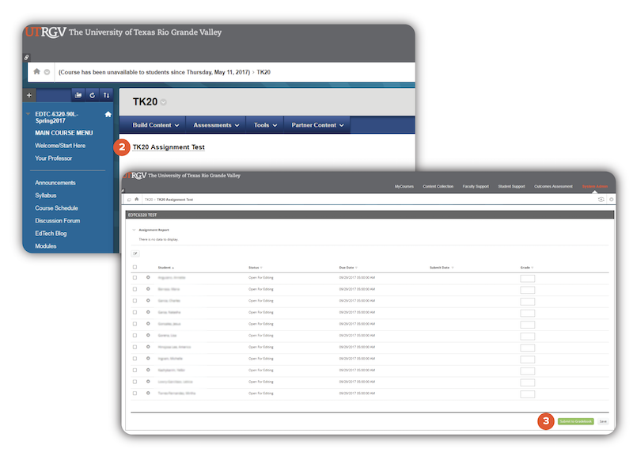The height and width of the screenshot is (468, 633).
Task: Expand the Partner Content menu
Action: click(318, 125)
